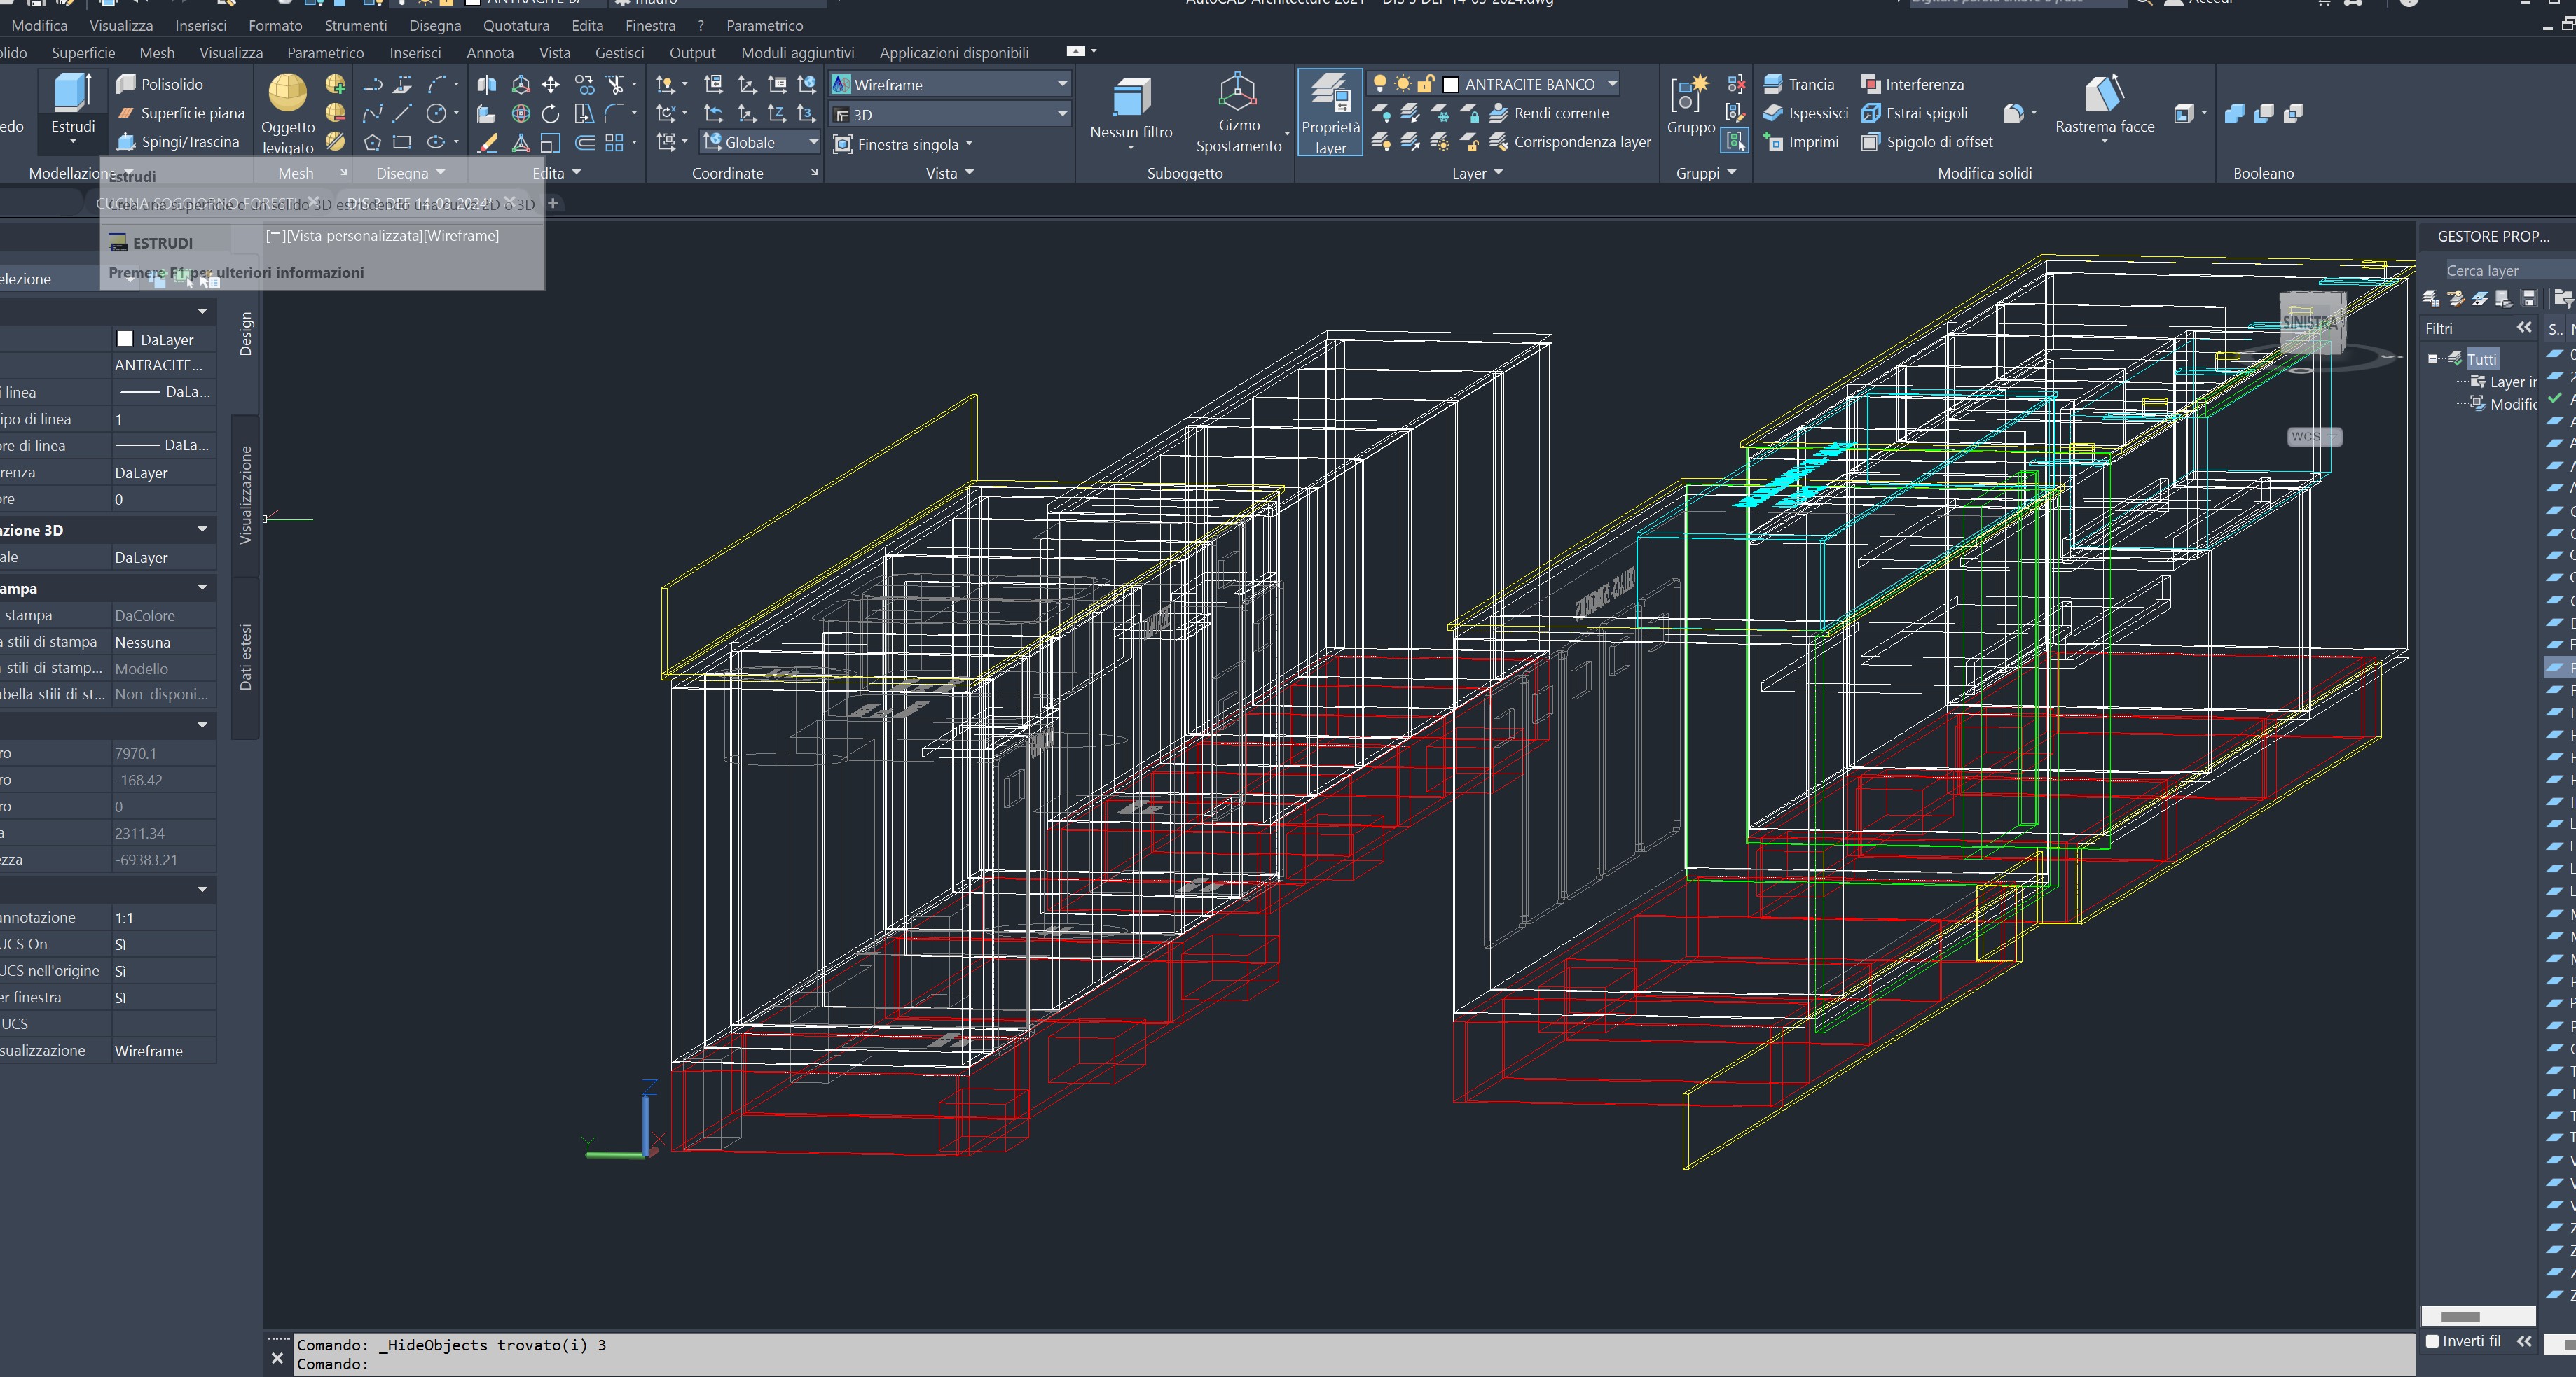
Task: Open Nessun filtro subobject filter
Action: tap(1131, 113)
